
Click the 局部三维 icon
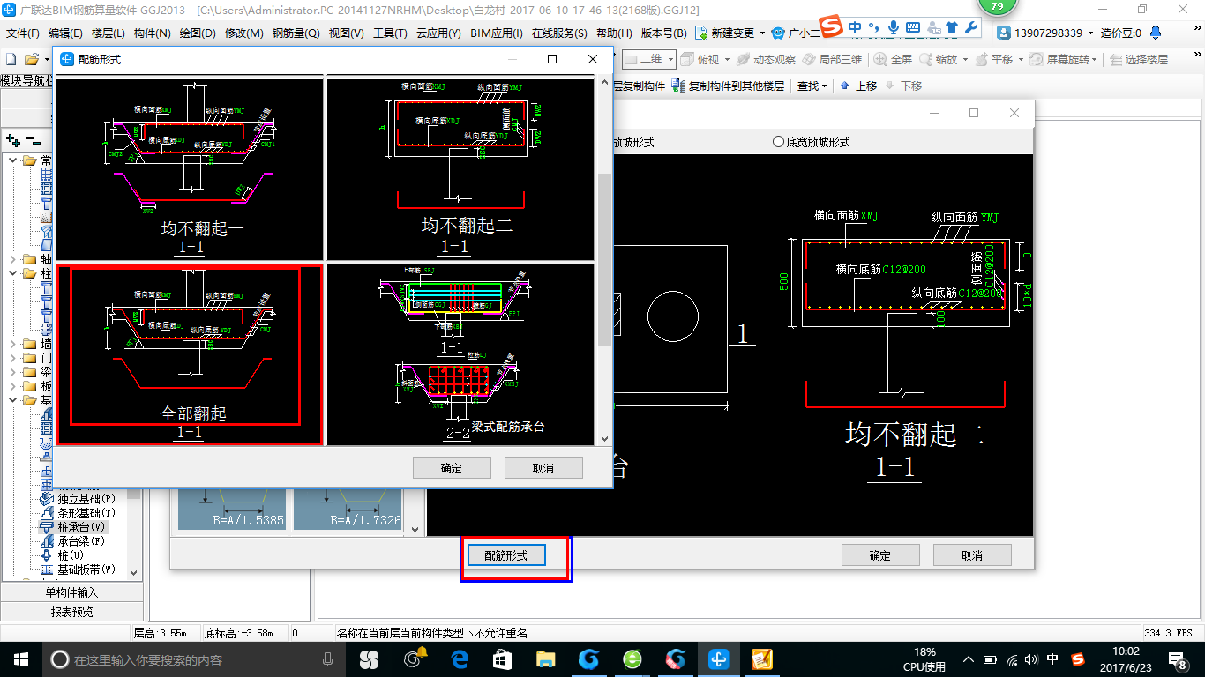(x=808, y=59)
